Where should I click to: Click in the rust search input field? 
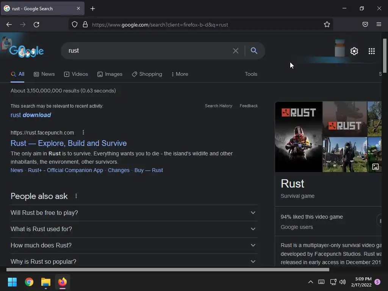click(149, 51)
